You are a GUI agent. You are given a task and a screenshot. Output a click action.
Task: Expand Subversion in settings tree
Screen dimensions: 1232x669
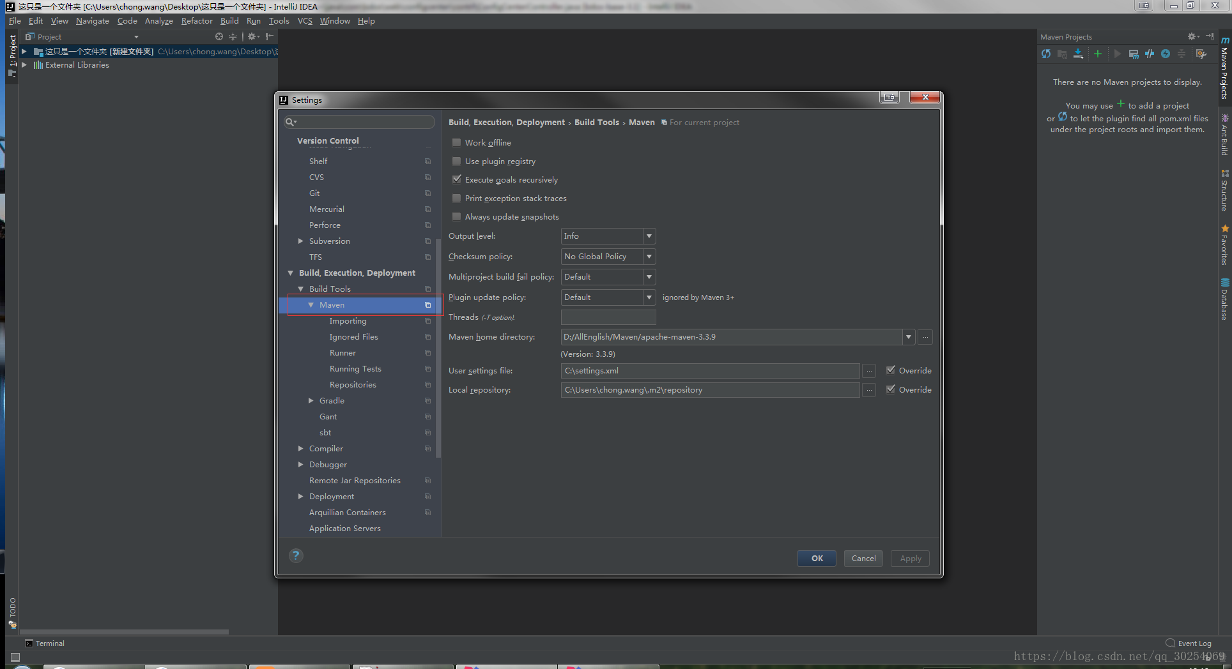(301, 241)
